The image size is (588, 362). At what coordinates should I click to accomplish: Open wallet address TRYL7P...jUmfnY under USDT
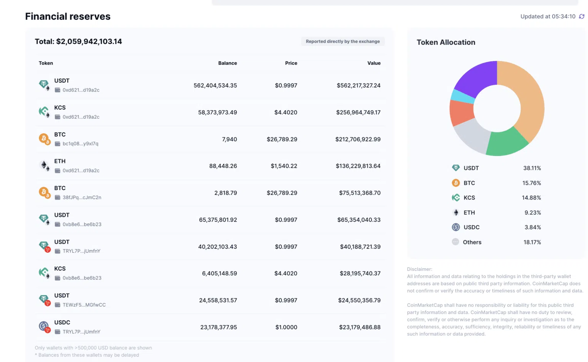(81, 251)
